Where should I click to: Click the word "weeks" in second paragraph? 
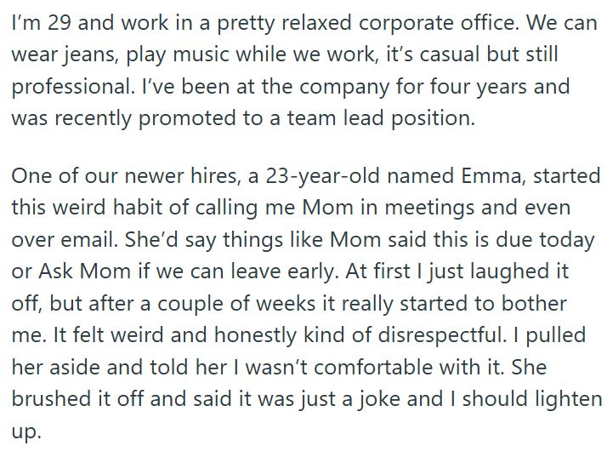(286, 304)
